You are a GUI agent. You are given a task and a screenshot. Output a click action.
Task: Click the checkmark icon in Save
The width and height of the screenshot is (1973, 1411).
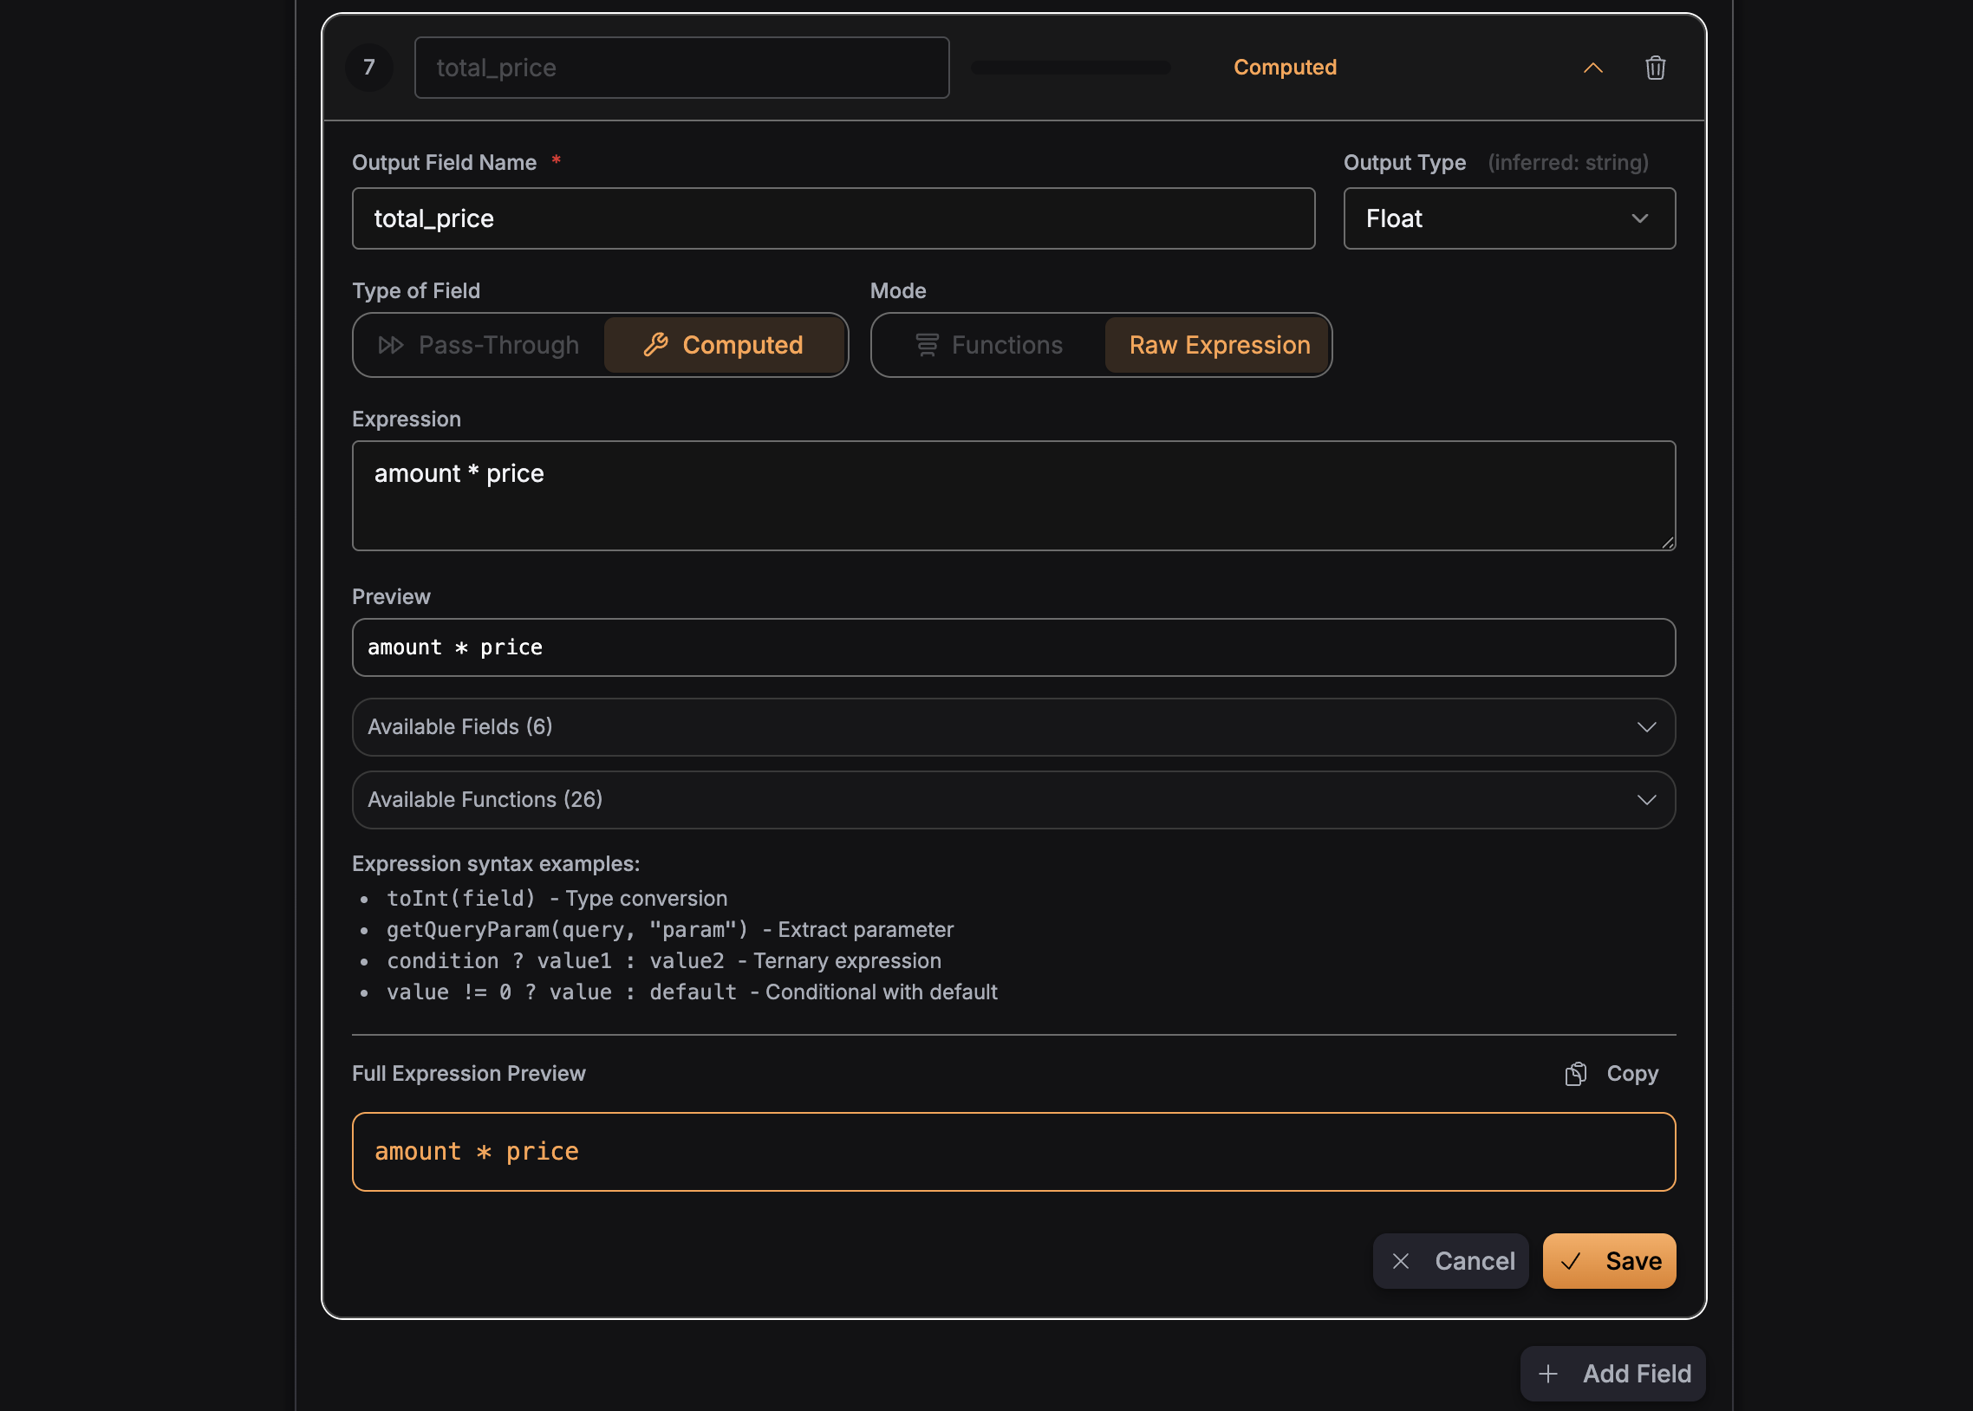[1571, 1261]
